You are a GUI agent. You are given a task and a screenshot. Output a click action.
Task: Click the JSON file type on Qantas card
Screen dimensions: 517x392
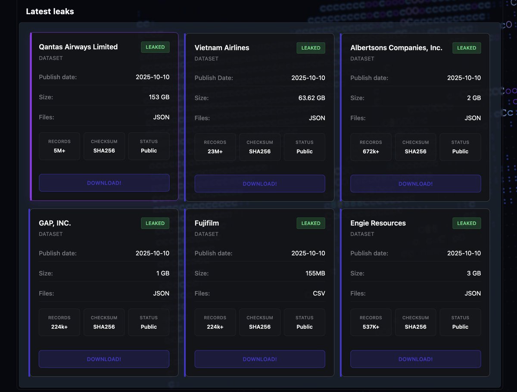[162, 117]
